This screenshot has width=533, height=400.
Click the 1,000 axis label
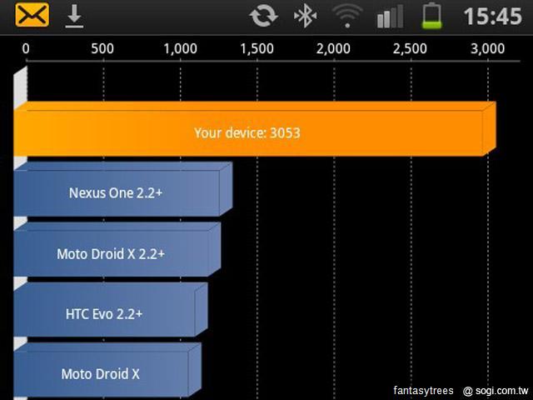tap(180, 49)
